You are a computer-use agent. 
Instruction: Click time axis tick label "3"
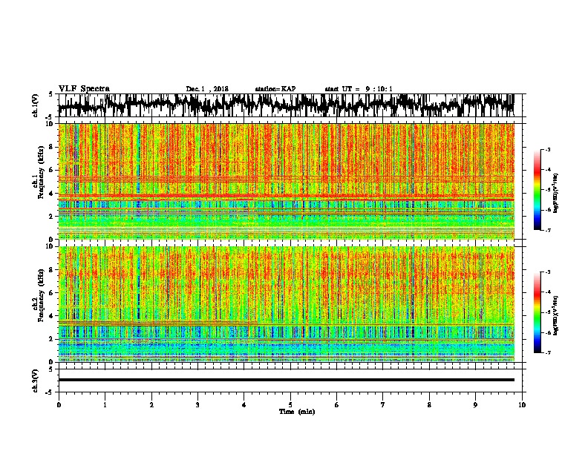[x=197, y=405]
